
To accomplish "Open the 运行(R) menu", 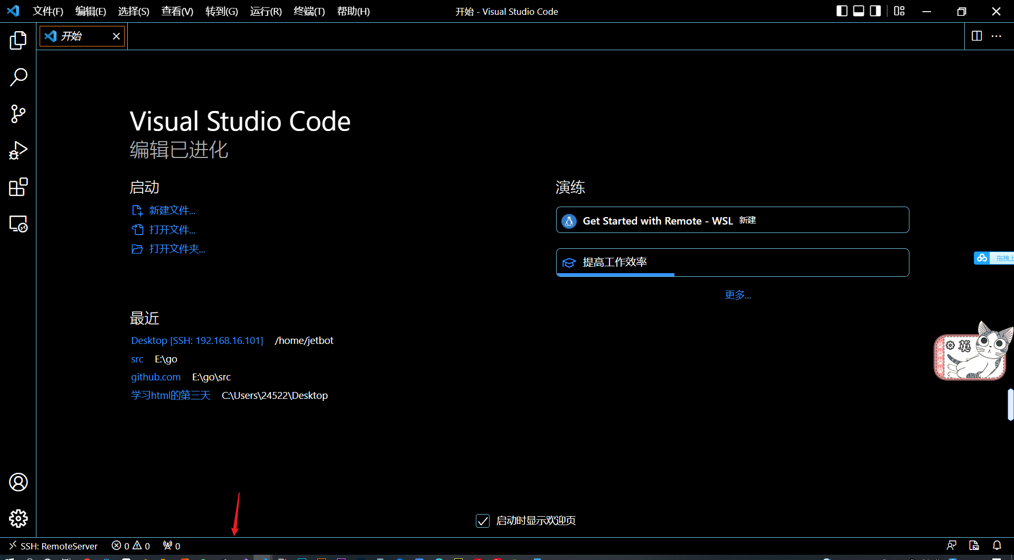I will point(266,11).
